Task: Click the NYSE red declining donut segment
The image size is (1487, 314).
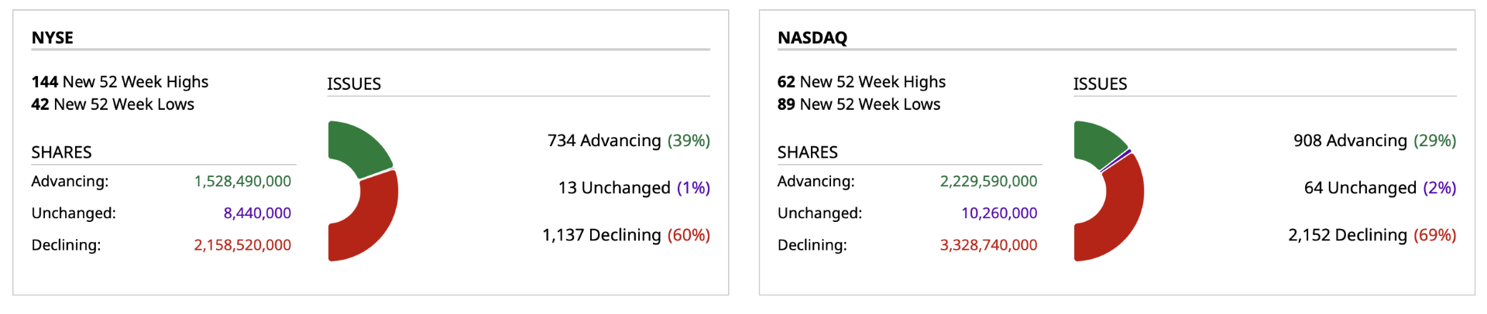Action: point(372,224)
